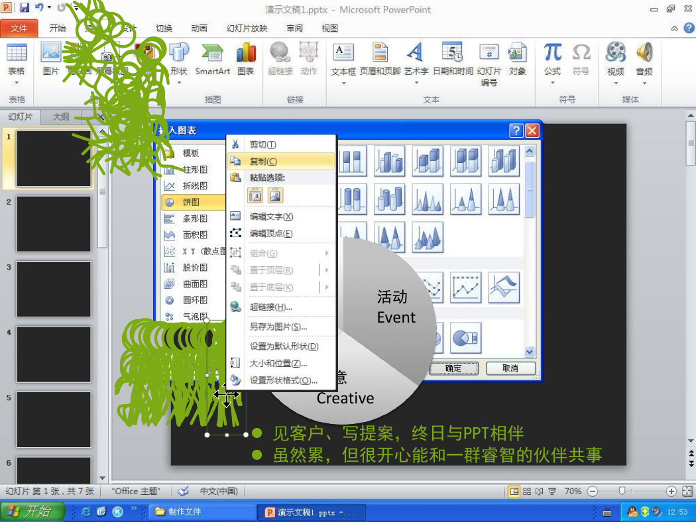The width and height of the screenshot is (696, 522).
Task: Open Size and Position (大小和位置)
Action: point(281,364)
